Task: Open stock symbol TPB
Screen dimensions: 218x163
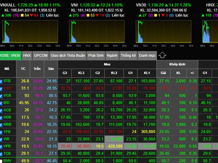Action: (x=7, y=132)
